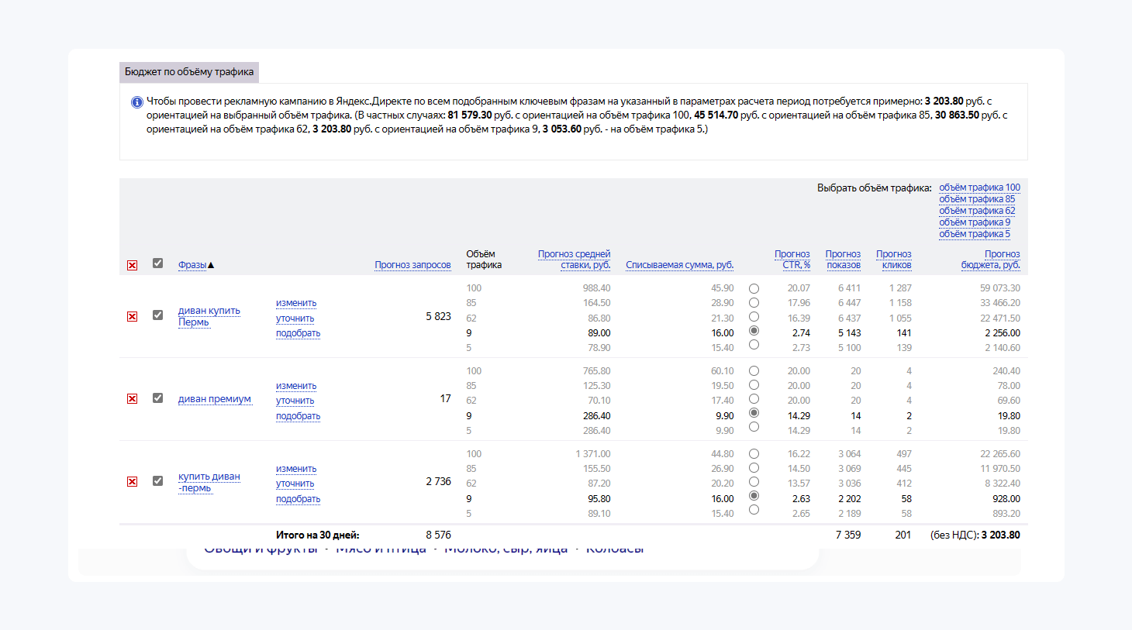Select traffic volume 85 for 'диван купить Пермь'
The height and width of the screenshot is (630, 1132).
[754, 302]
